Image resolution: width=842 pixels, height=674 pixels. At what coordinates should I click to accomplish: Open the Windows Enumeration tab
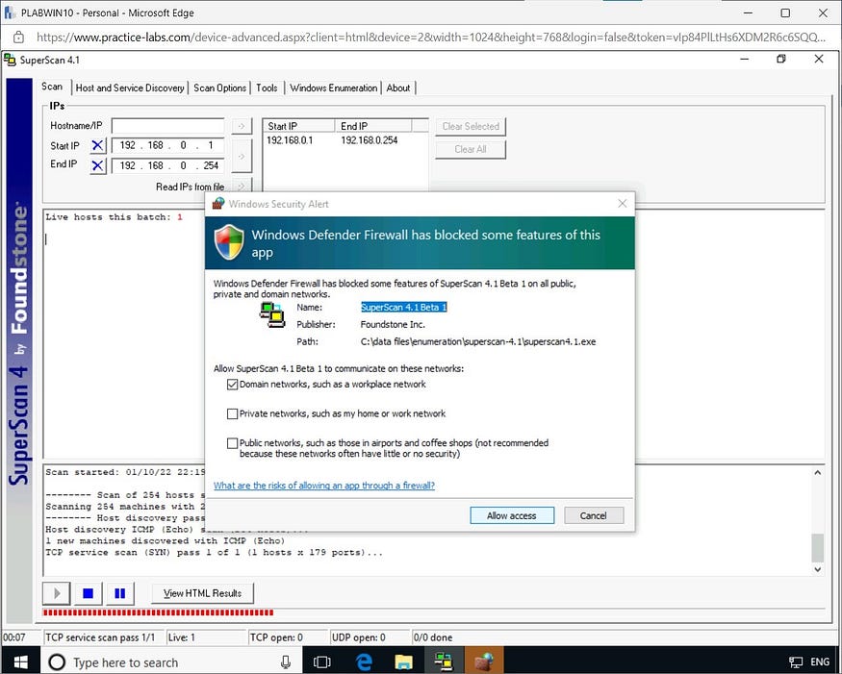click(x=334, y=88)
